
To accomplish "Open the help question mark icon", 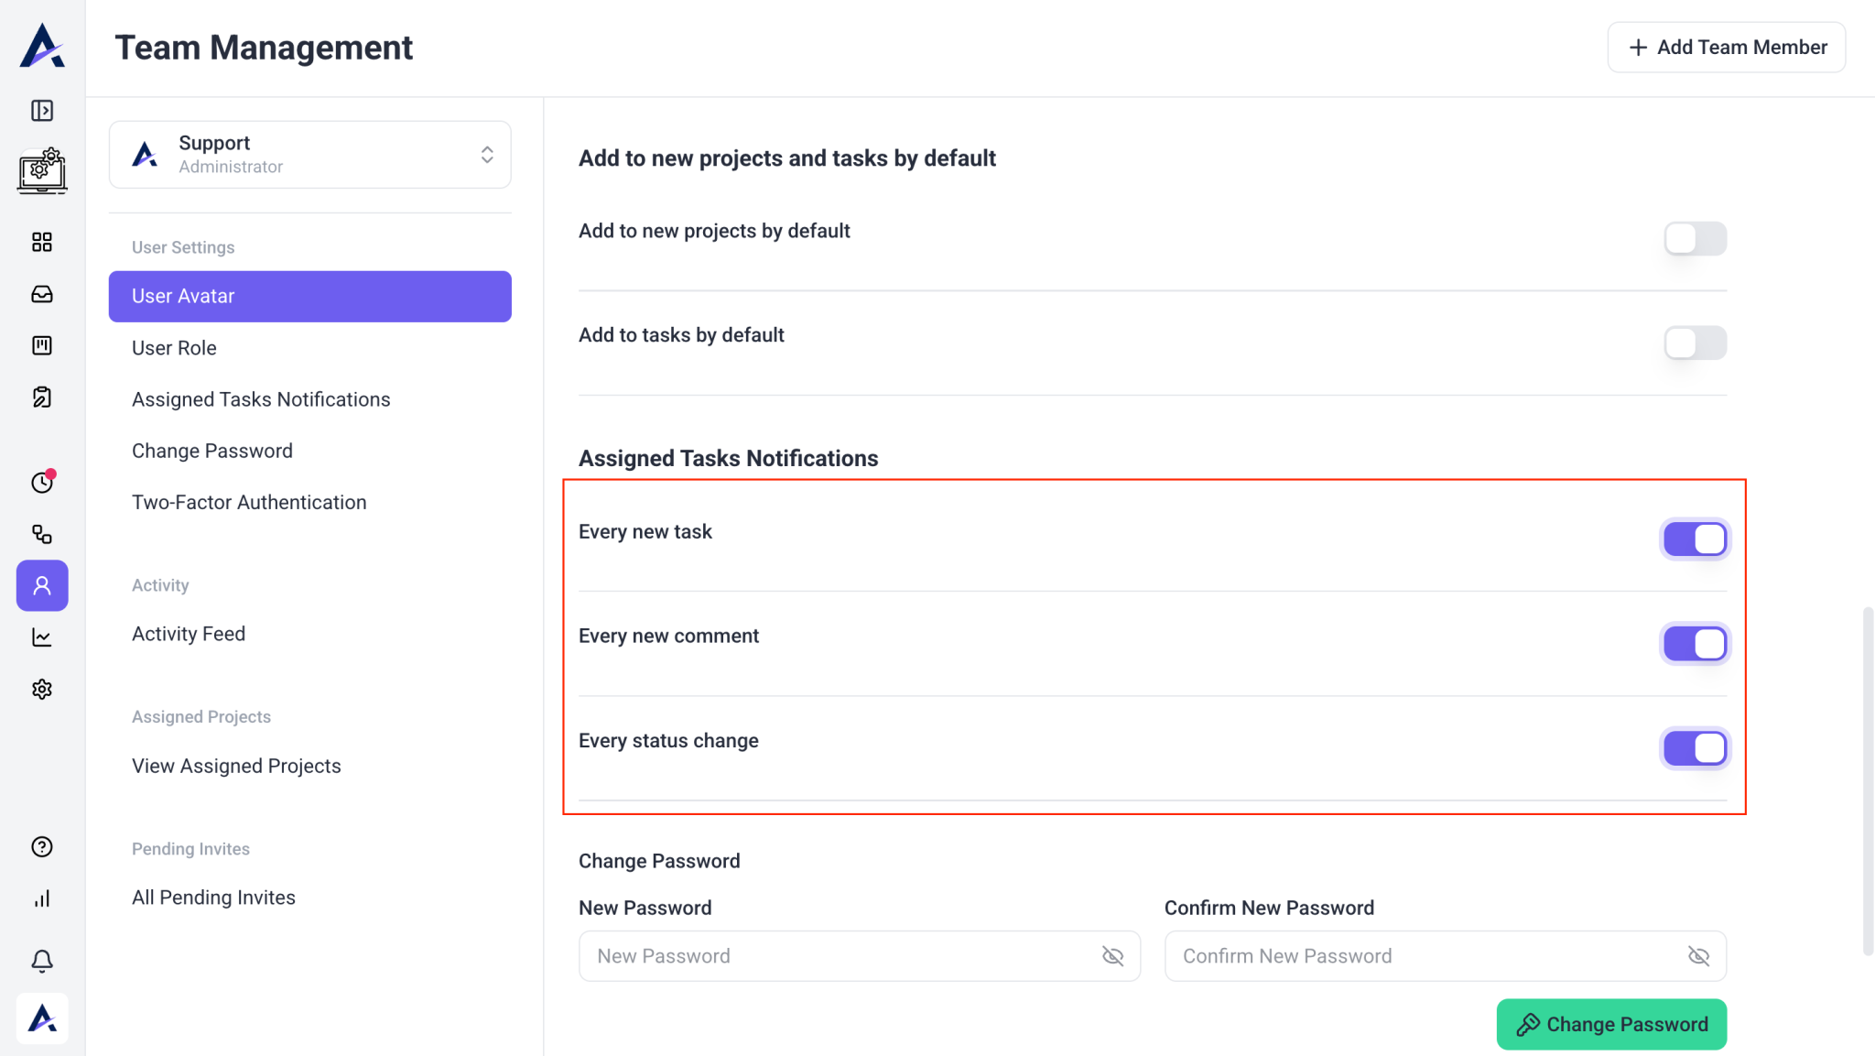I will point(42,847).
